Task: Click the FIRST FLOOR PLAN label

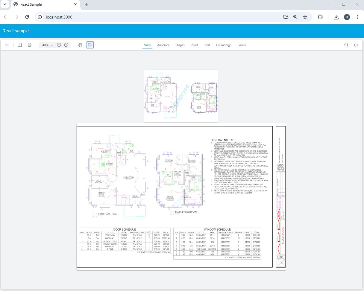Action: coord(108,214)
